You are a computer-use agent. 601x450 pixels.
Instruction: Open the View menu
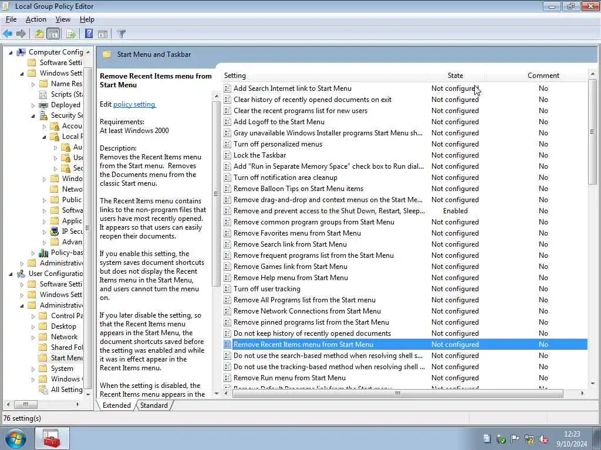click(x=63, y=19)
